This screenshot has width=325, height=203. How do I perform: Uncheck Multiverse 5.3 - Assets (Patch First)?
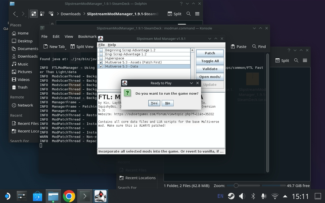[101, 62]
